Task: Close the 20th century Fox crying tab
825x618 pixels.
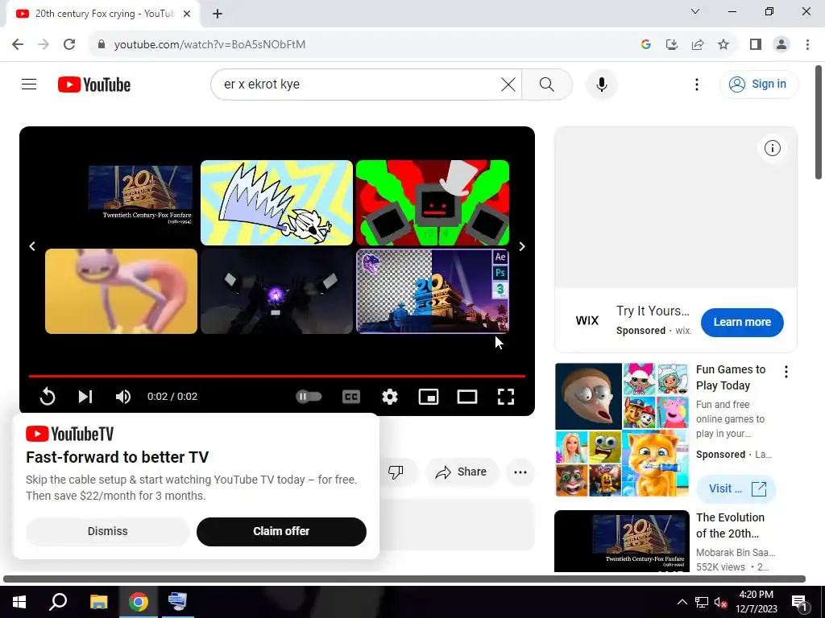Action: (x=187, y=14)
